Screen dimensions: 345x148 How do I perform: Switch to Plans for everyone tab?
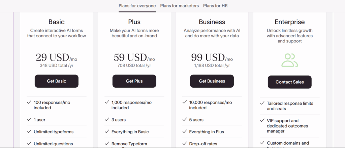point(137,6)
